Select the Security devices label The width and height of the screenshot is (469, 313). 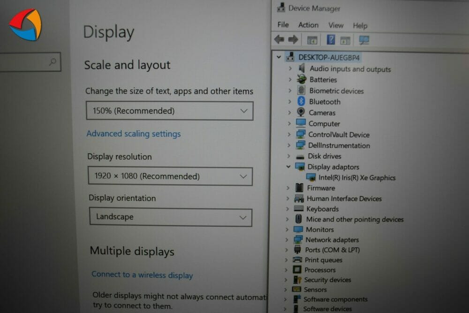point(327,280)
